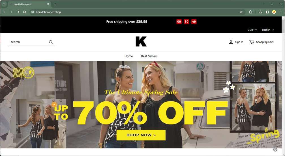Bookmark this page with the star icon

coord(241,12)
